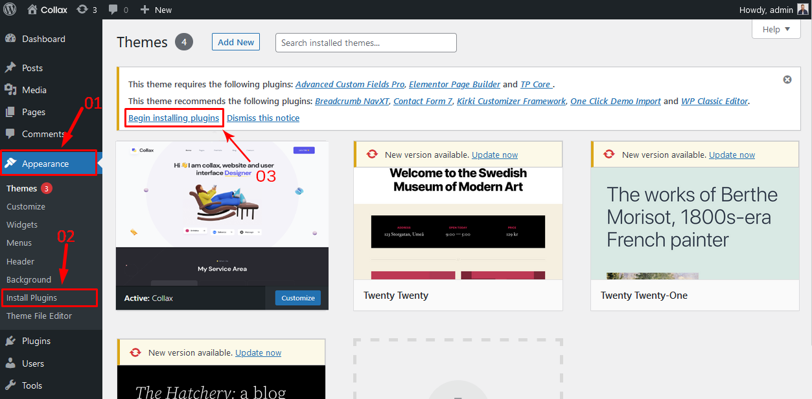The width and height of the screenshot is (812, 399).
Task: Click the plus New icon in admin bar
Action: [145, 10]
